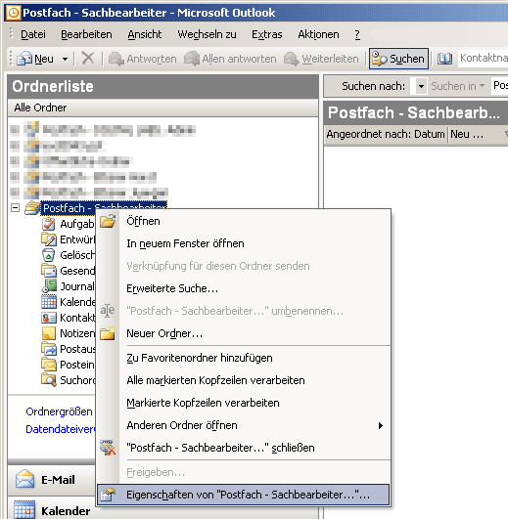Open the ? help menu
508x519 pixels.
(357, 34)
